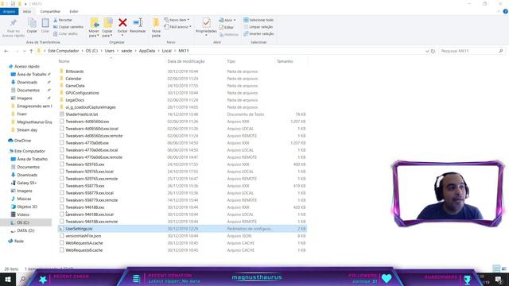This screenshot has width=509, height=286.
Task: Click the ribbon help icon
Action: coord(505,11)
